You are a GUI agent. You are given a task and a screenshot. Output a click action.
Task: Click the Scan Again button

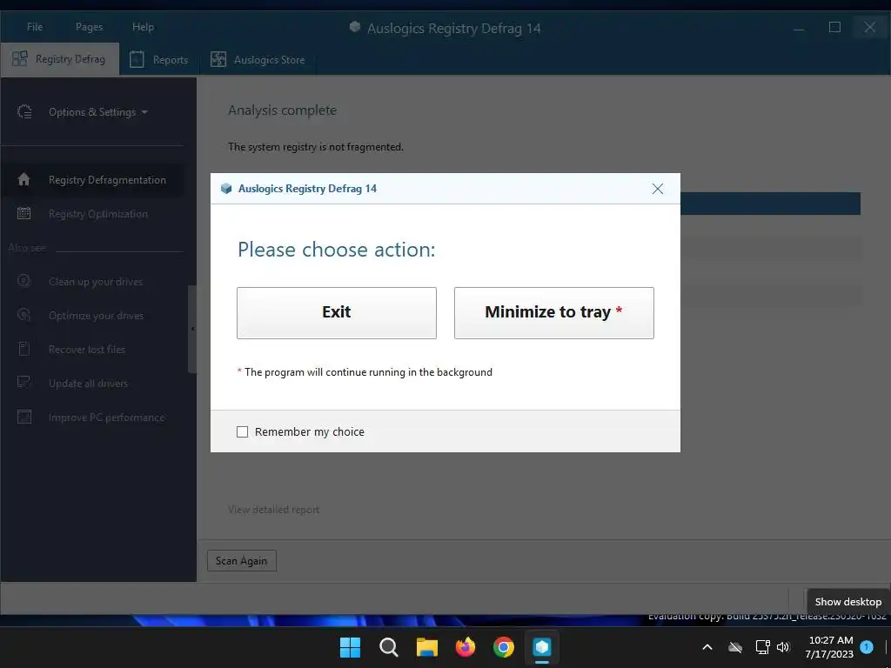coord(242,561)
